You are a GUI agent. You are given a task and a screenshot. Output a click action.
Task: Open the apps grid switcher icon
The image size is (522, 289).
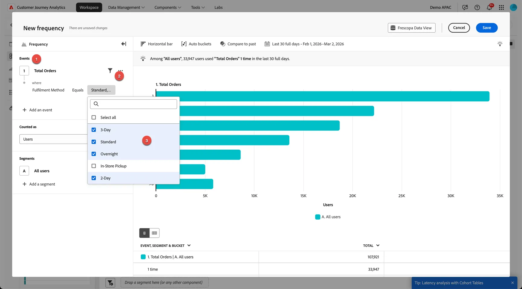501,7
